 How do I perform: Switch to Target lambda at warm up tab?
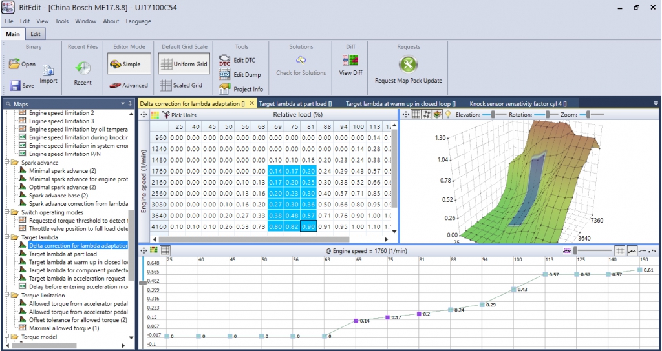point(401,103)
